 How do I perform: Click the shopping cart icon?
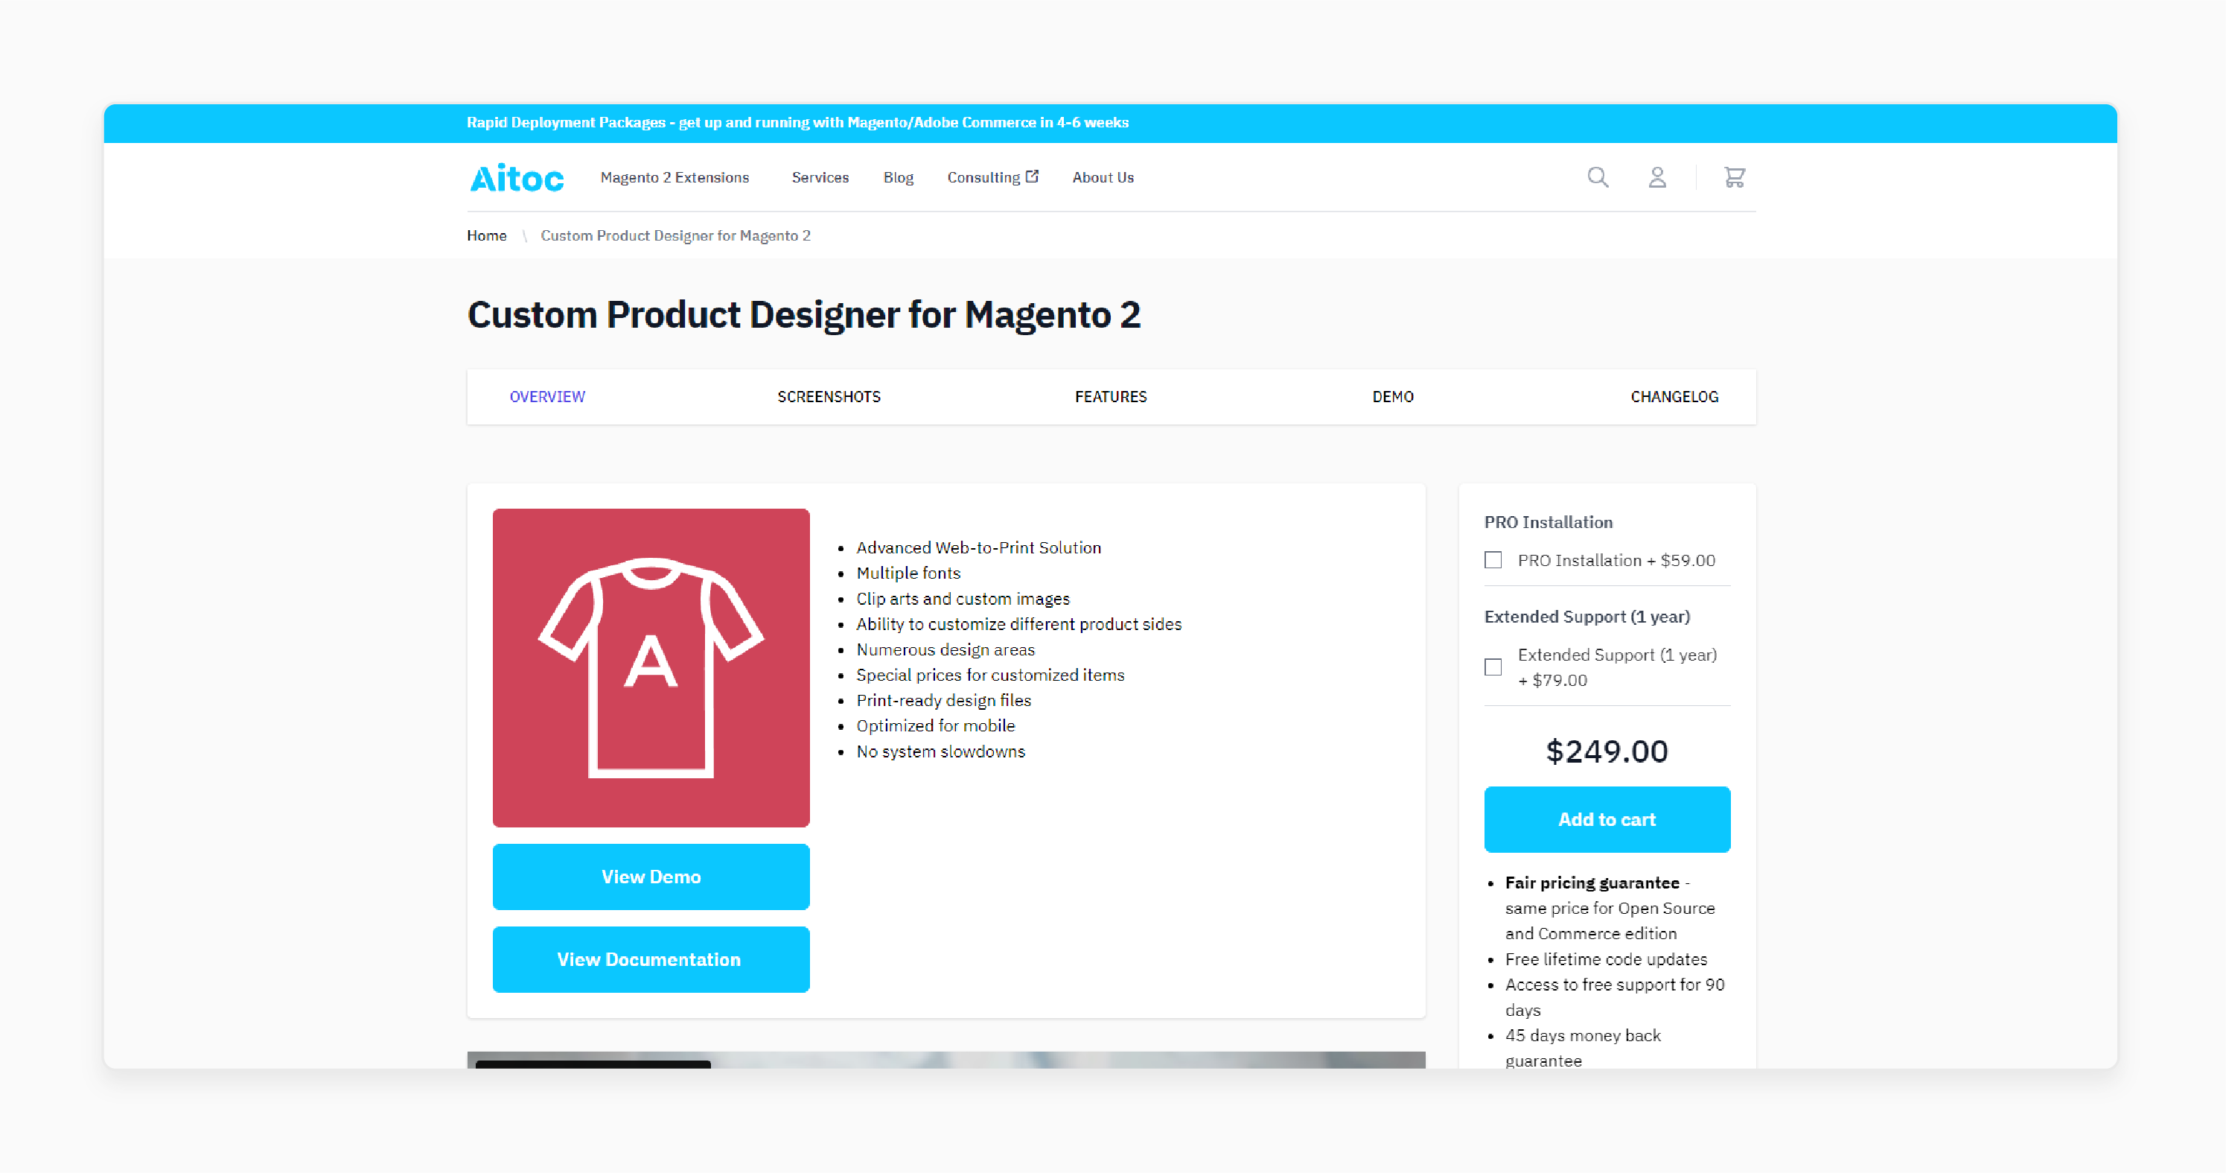coord(1735,177)
